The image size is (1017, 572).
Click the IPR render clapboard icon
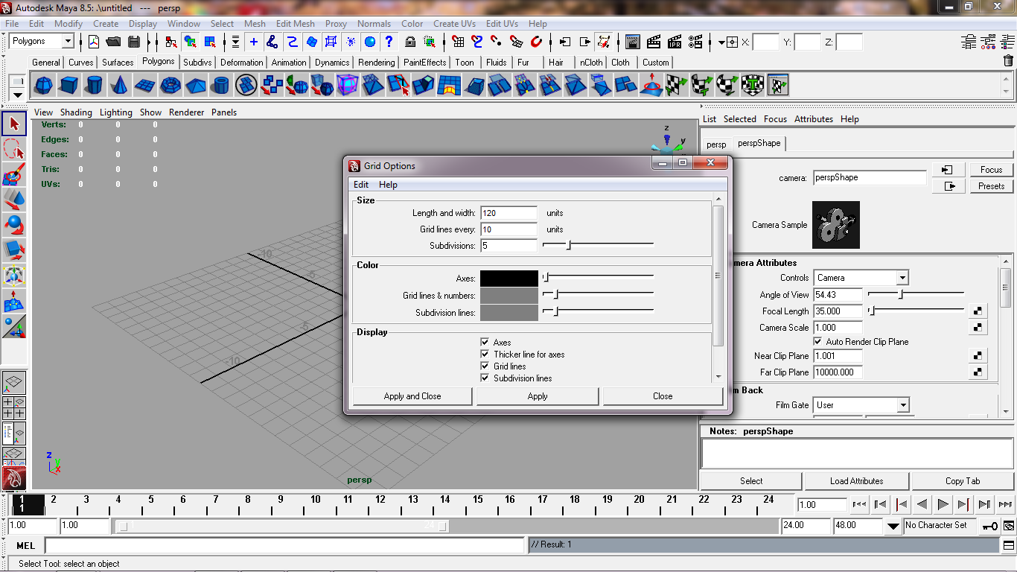675,42
